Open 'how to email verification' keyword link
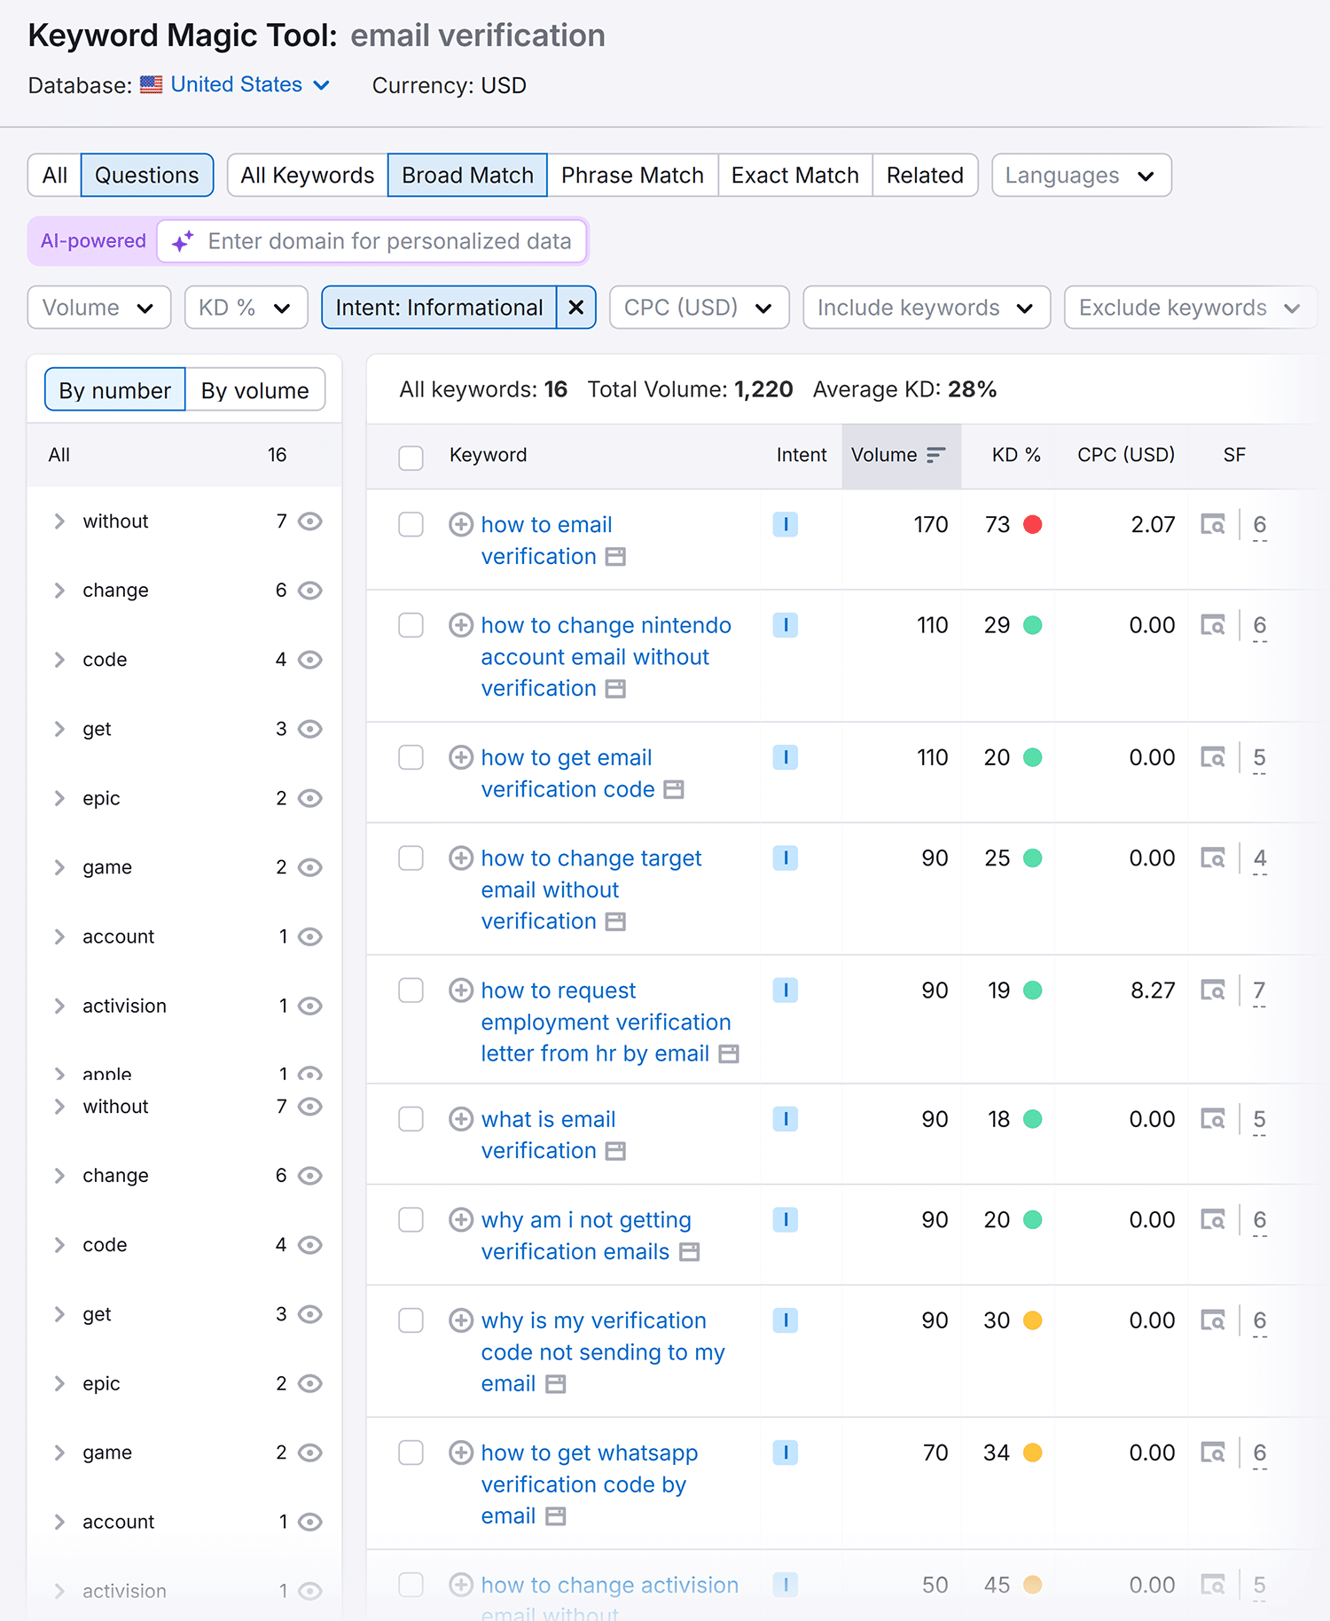This screenshot has height=1621, width=1330. coord(546,541)
